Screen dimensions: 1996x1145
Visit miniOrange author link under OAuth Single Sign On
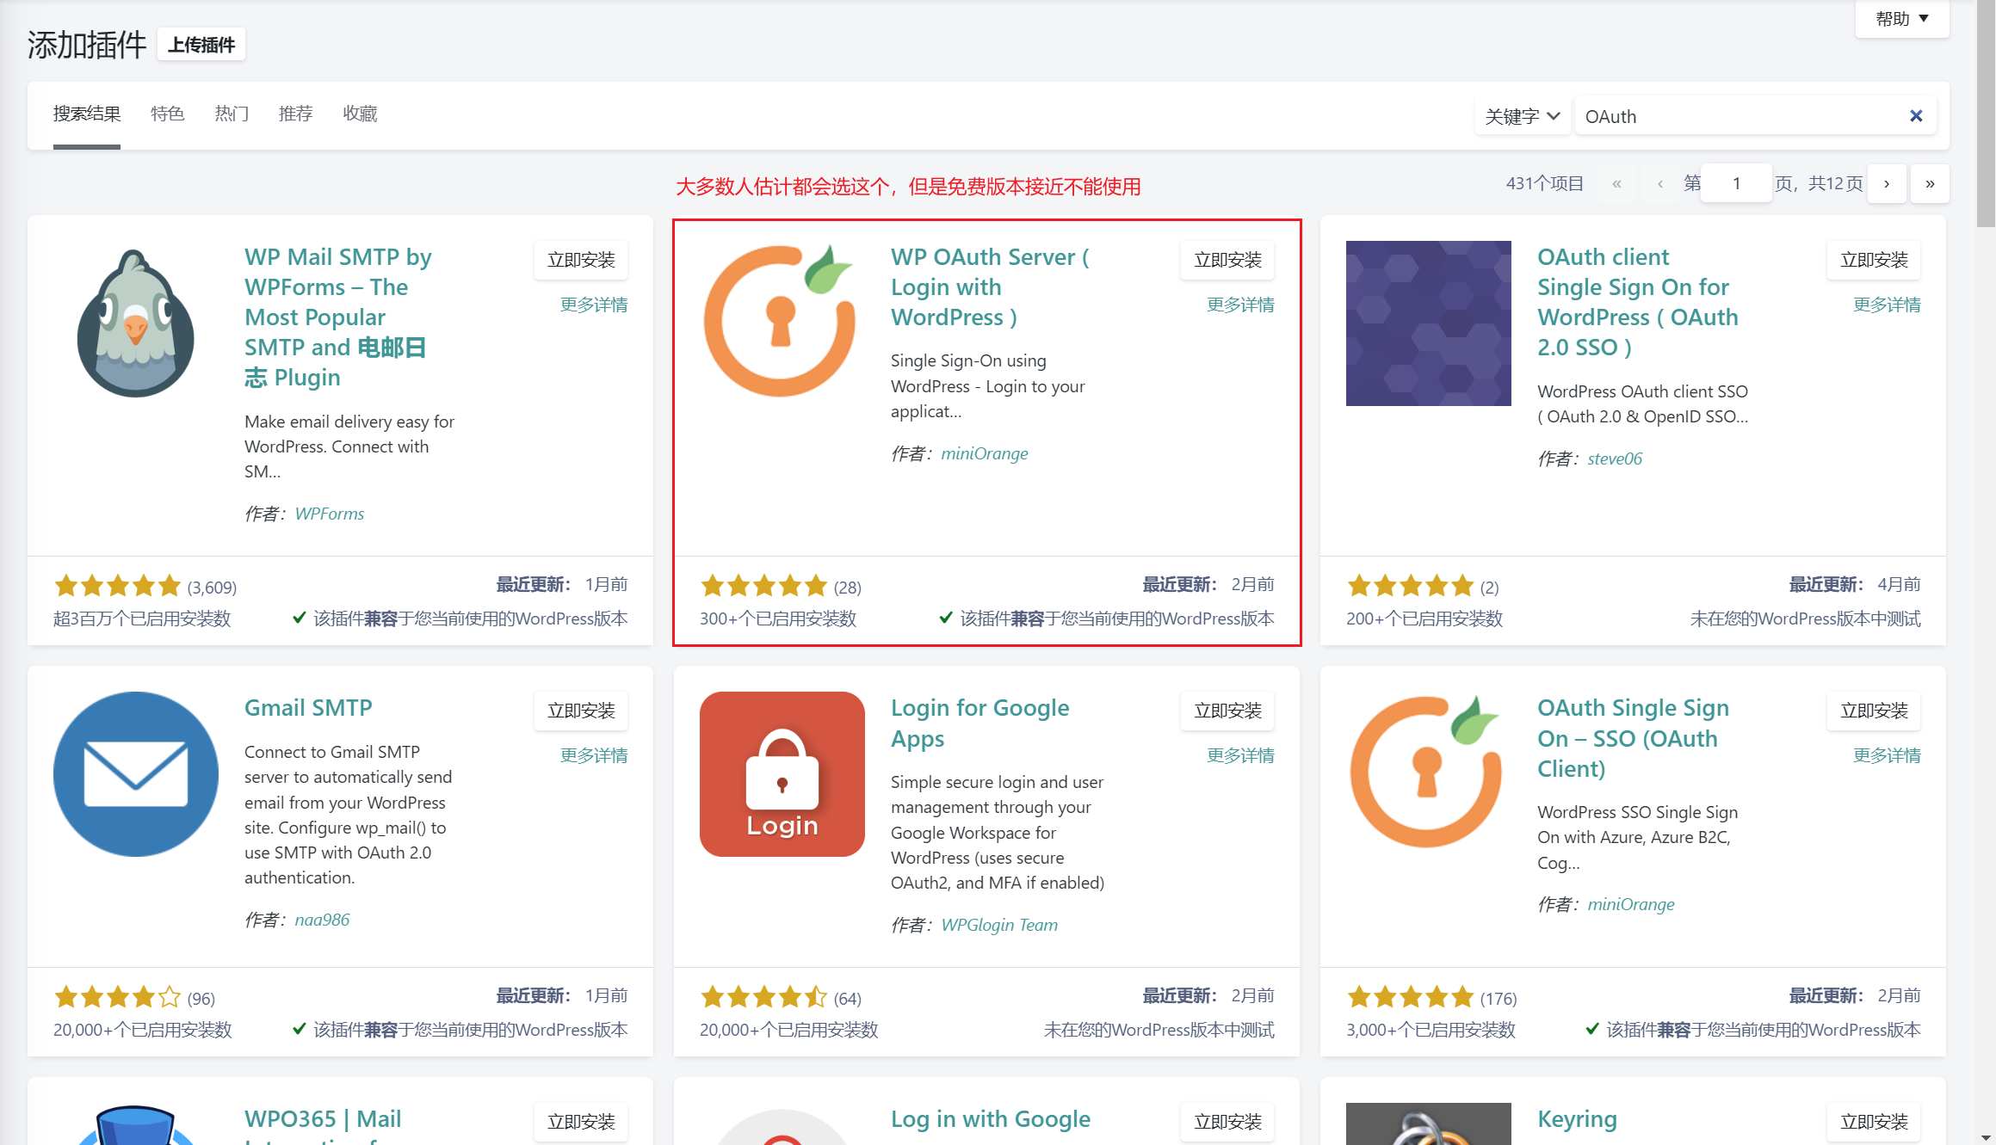click(1631, 904)
